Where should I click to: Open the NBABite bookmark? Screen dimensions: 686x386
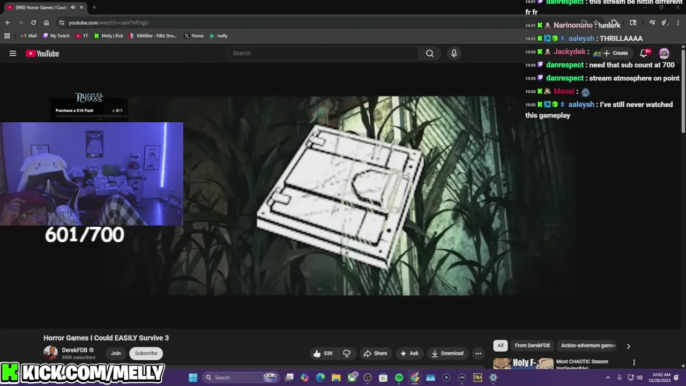(153, 36)
